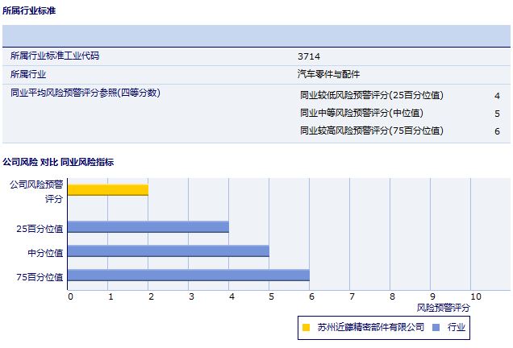
Task: Click the 75百分位值 y-axis label
Action: tap(40, 276)
